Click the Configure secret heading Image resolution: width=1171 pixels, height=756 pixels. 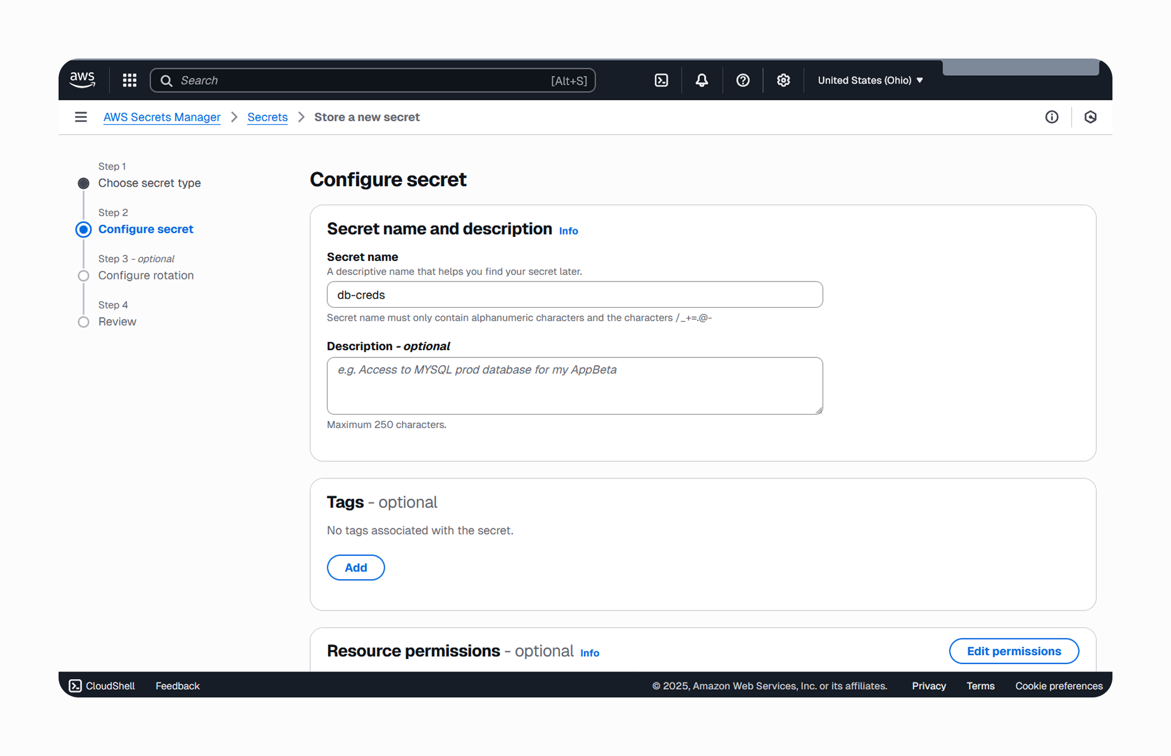tap(388, 180)
